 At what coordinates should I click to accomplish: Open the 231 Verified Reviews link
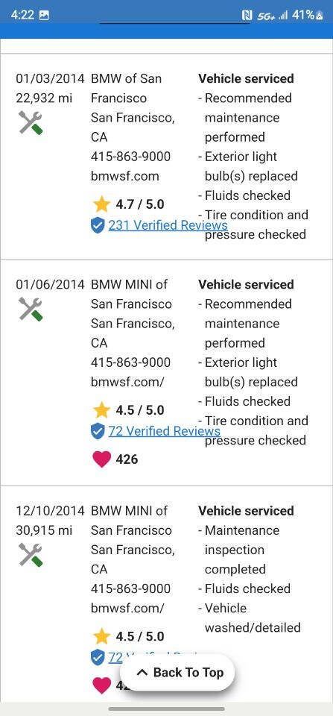tap(168, 225)
